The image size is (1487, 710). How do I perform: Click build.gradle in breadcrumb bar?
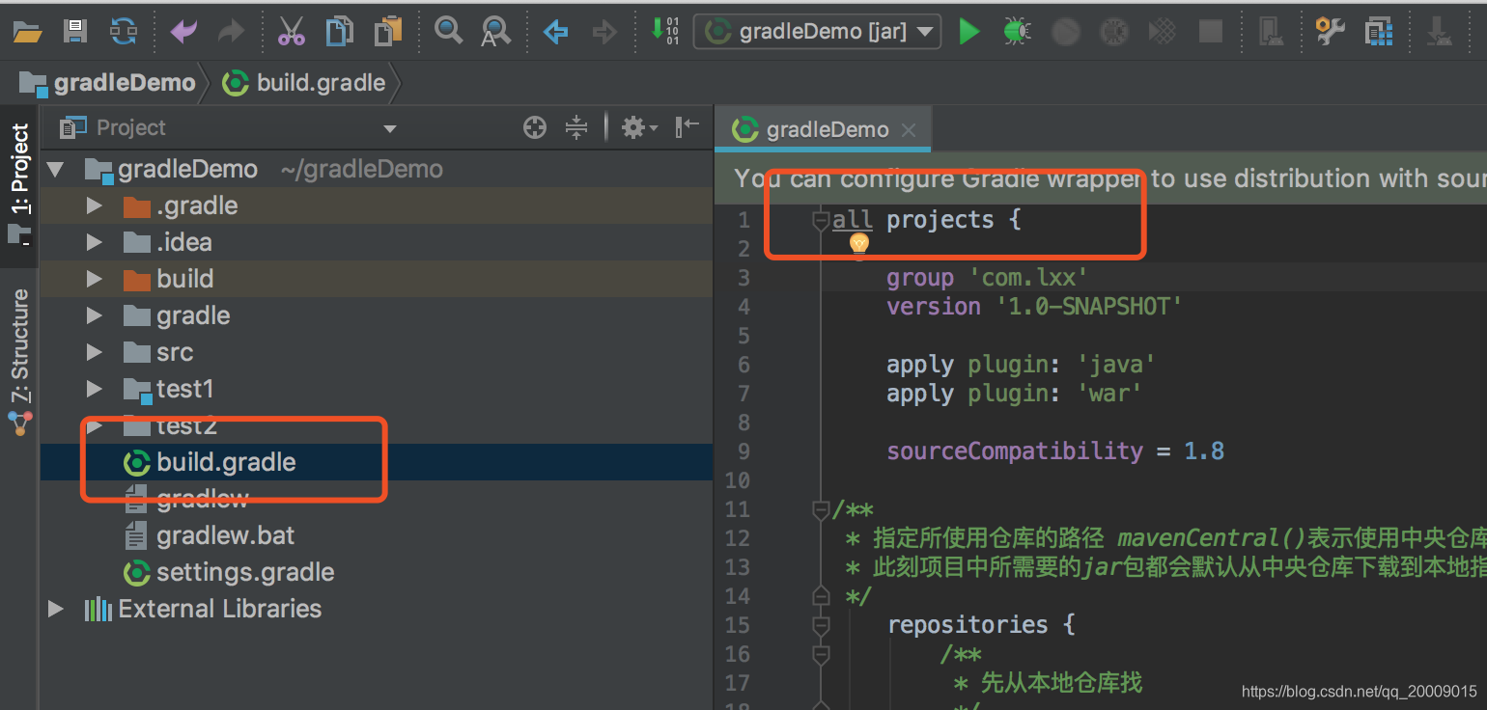click(x=304, y=83)
